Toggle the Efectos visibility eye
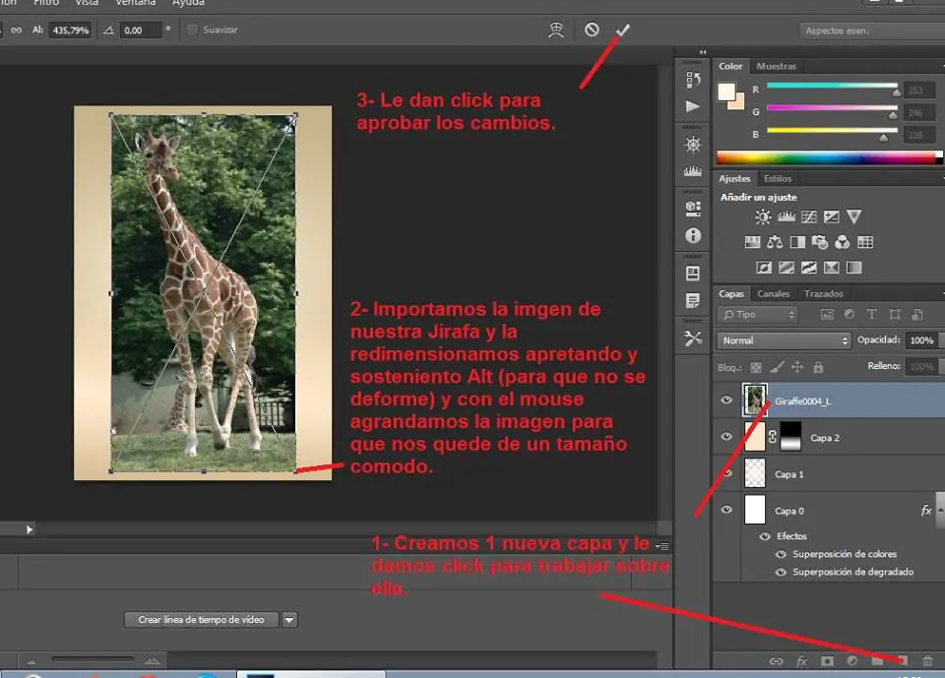Viewport: 945px width, 678px height. coord(765,535)
